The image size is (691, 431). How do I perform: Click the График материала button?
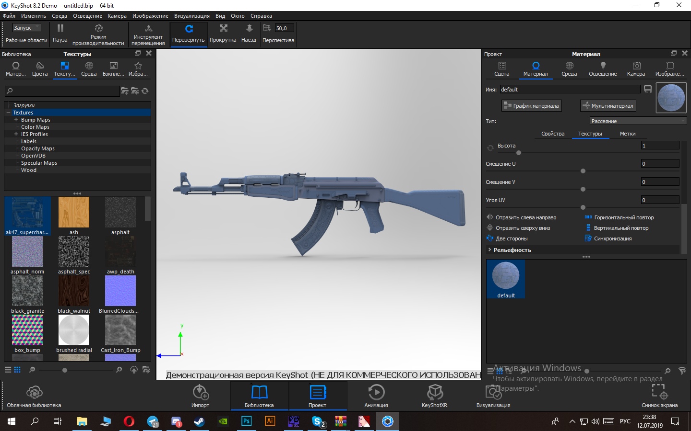pos(531,106)
